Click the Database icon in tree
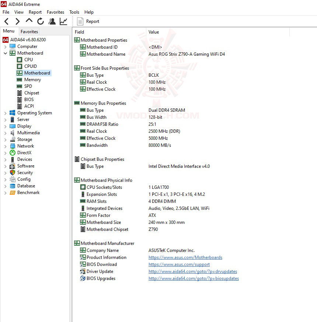 13,186
